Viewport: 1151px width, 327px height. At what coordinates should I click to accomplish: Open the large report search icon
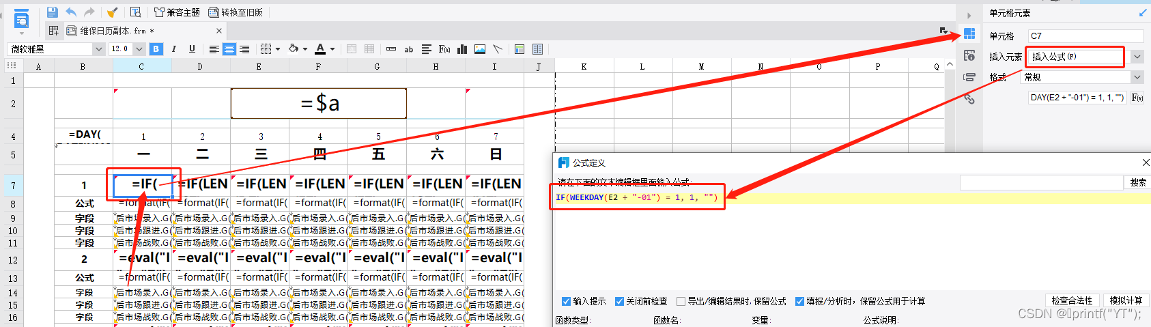coord(21,20)
